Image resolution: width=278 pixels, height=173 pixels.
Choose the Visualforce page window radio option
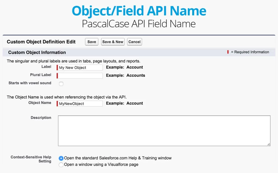pos(61,165)
